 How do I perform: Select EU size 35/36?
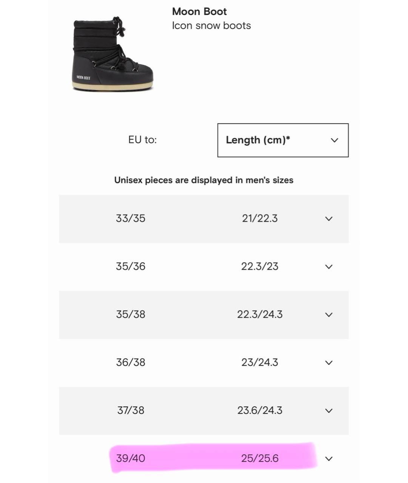tap(131, 266)
